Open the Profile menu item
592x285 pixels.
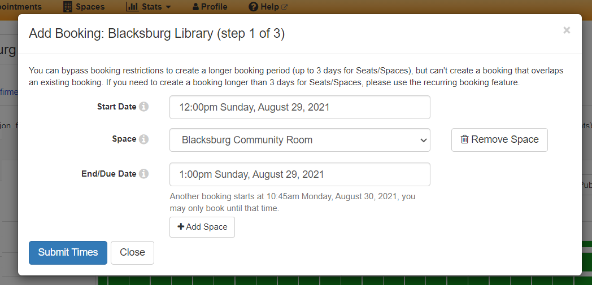[210, 7]
